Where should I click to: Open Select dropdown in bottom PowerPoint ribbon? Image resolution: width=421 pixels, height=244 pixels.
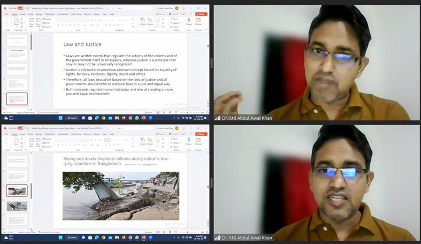click(175, 147)
